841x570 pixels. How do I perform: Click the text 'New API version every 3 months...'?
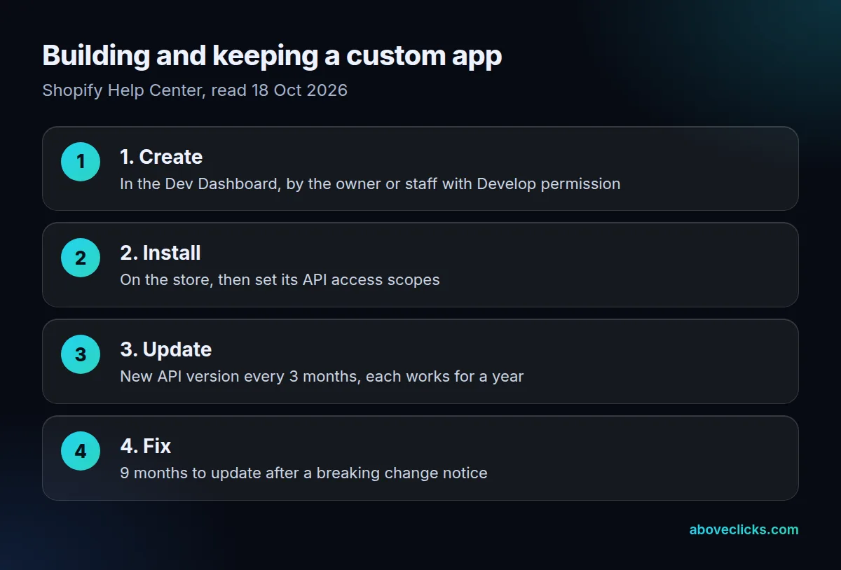click(322, 377)
